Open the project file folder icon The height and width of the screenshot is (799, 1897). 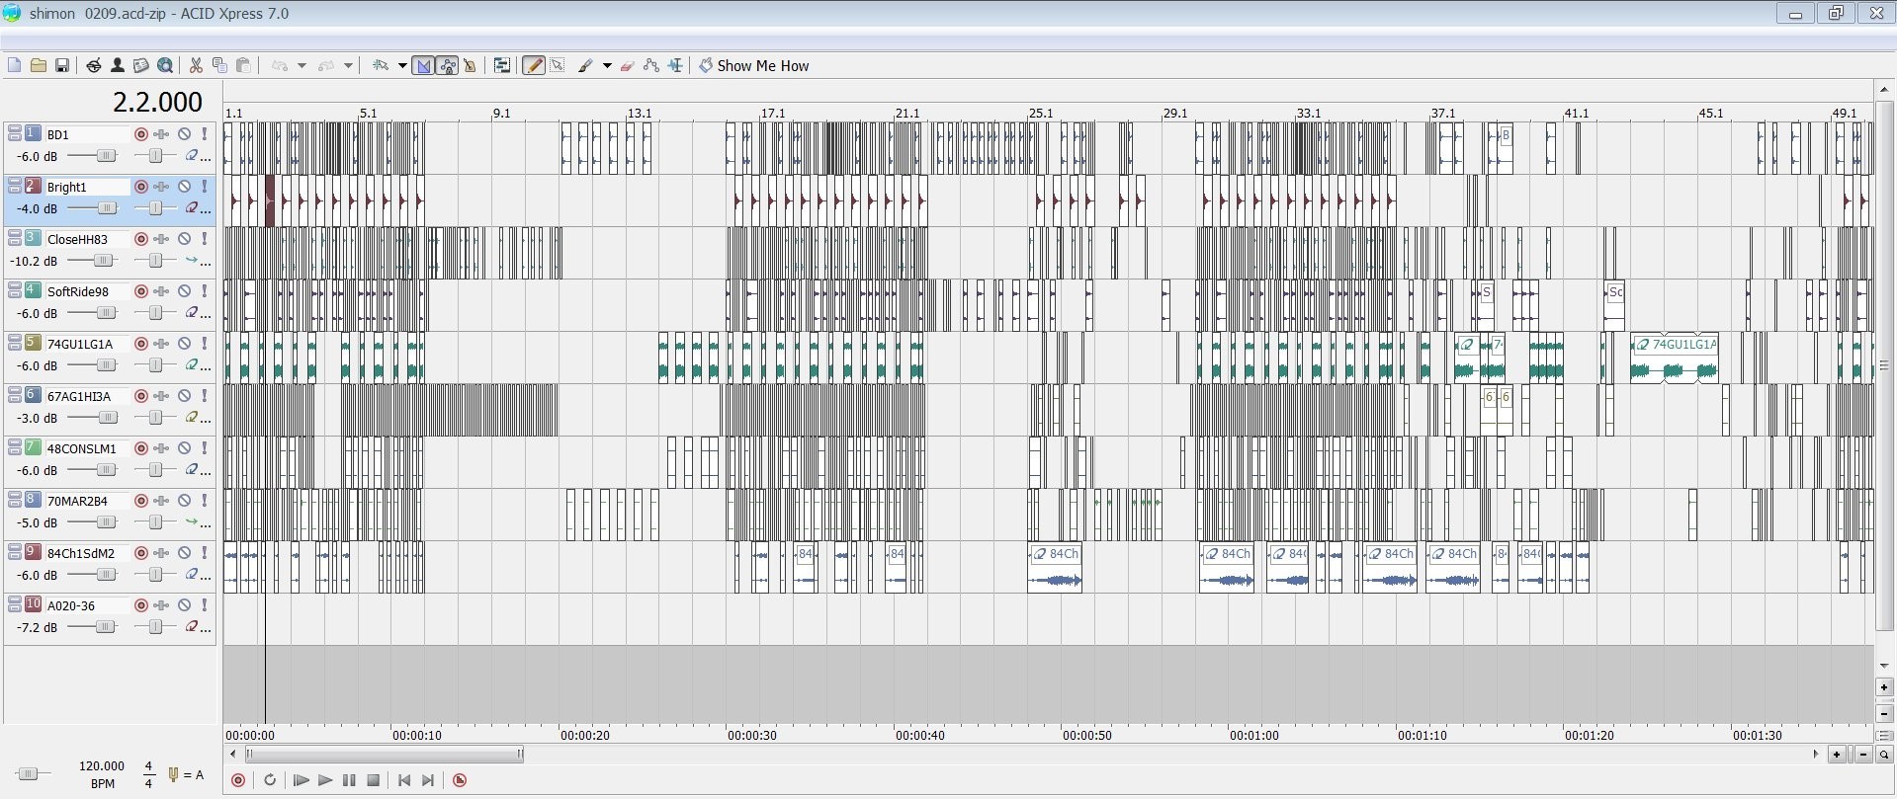pos(39,66)
